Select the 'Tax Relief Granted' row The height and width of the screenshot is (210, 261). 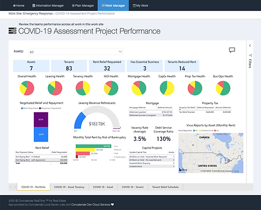pos(205,112)
